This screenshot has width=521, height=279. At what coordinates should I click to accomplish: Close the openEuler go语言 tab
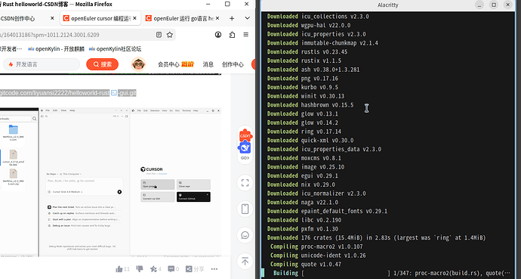click(217, 18)
